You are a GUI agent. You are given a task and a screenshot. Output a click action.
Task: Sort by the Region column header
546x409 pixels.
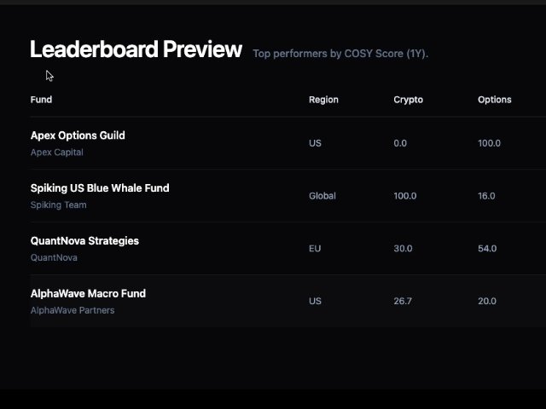pyautogui.click(x=323, y=100)
